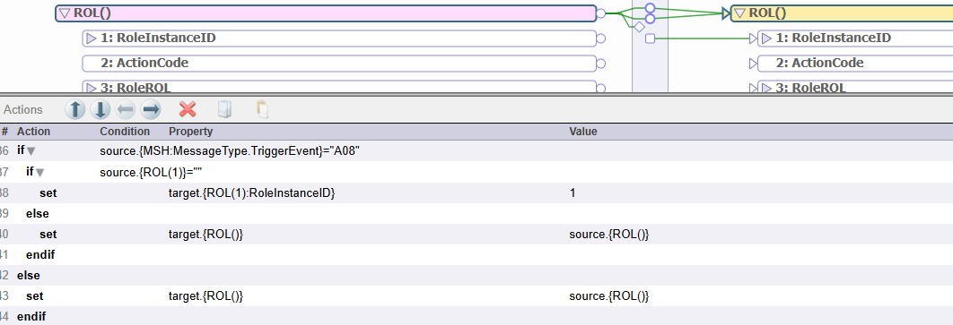
Task: Click the Value column header
Action: 583,131
